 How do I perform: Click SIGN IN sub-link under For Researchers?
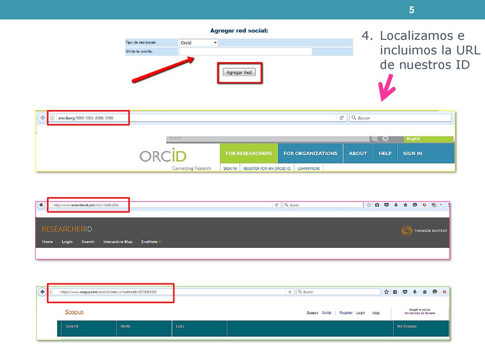(x=230, y=168)
